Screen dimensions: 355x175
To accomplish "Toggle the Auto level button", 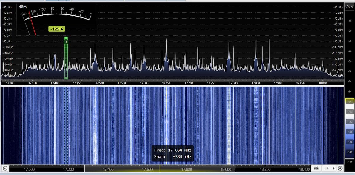I will [350, 7].
